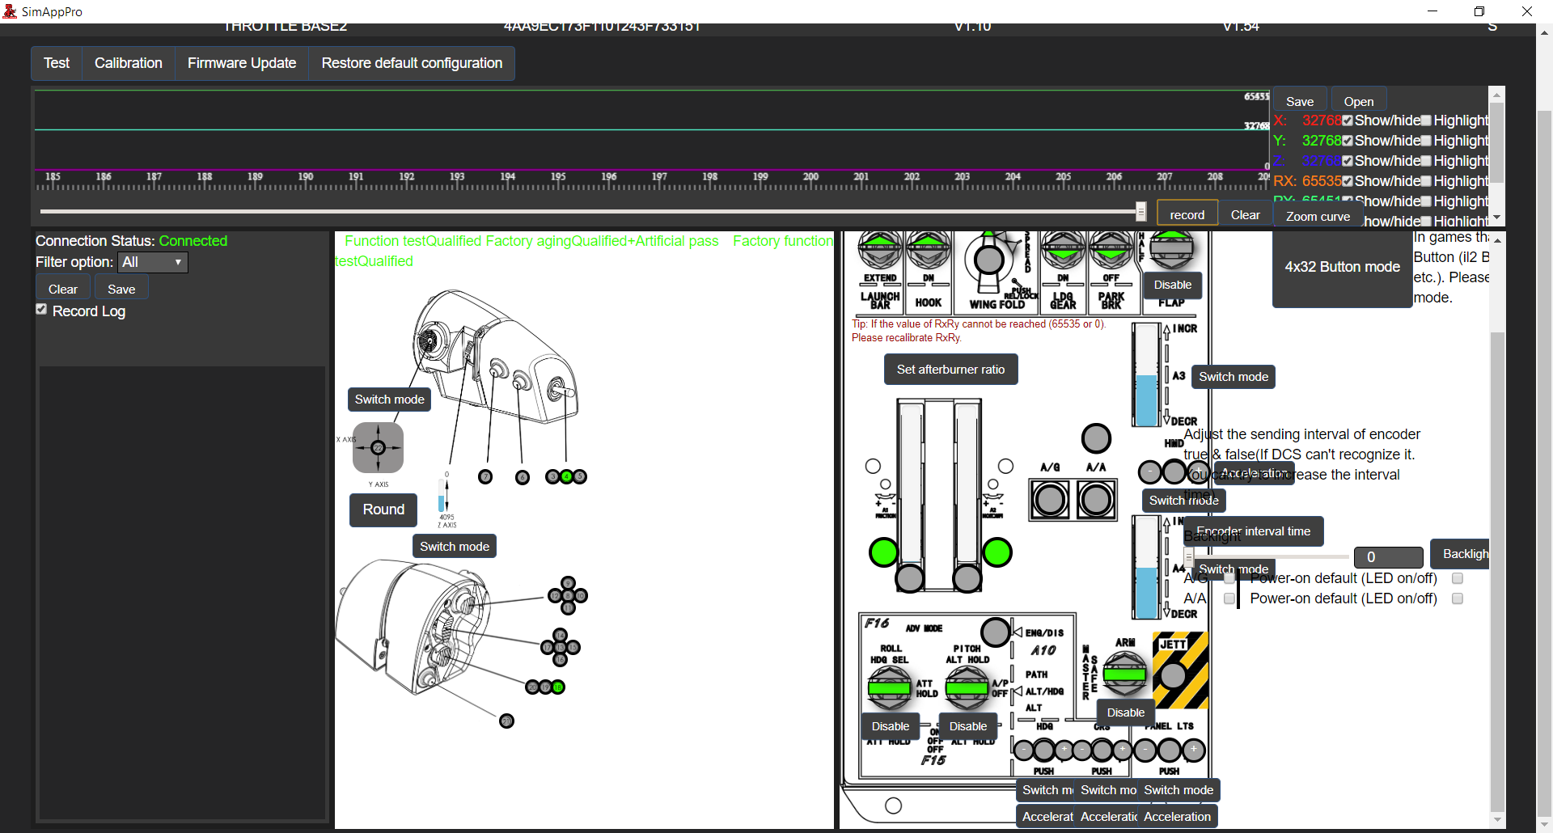
Task: Click the Backlight value input field
Action: (x=1389, y=557)
